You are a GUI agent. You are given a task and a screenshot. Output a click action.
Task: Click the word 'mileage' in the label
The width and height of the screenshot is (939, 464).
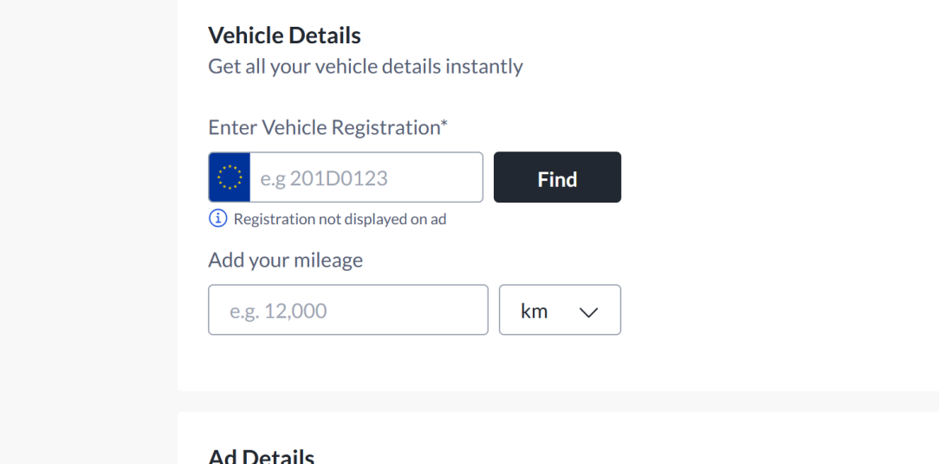click(x=331, y=261)
